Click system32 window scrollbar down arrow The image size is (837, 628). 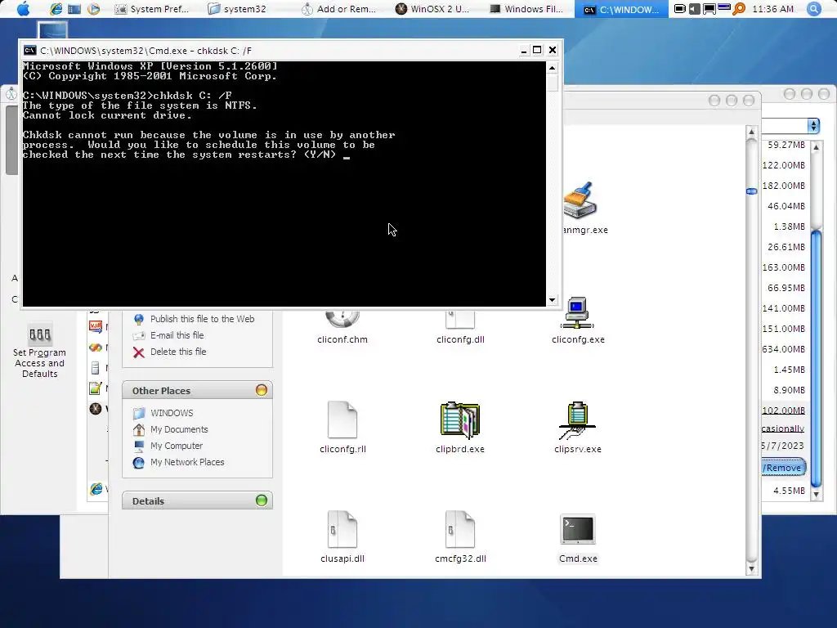(x=752, y=568)
